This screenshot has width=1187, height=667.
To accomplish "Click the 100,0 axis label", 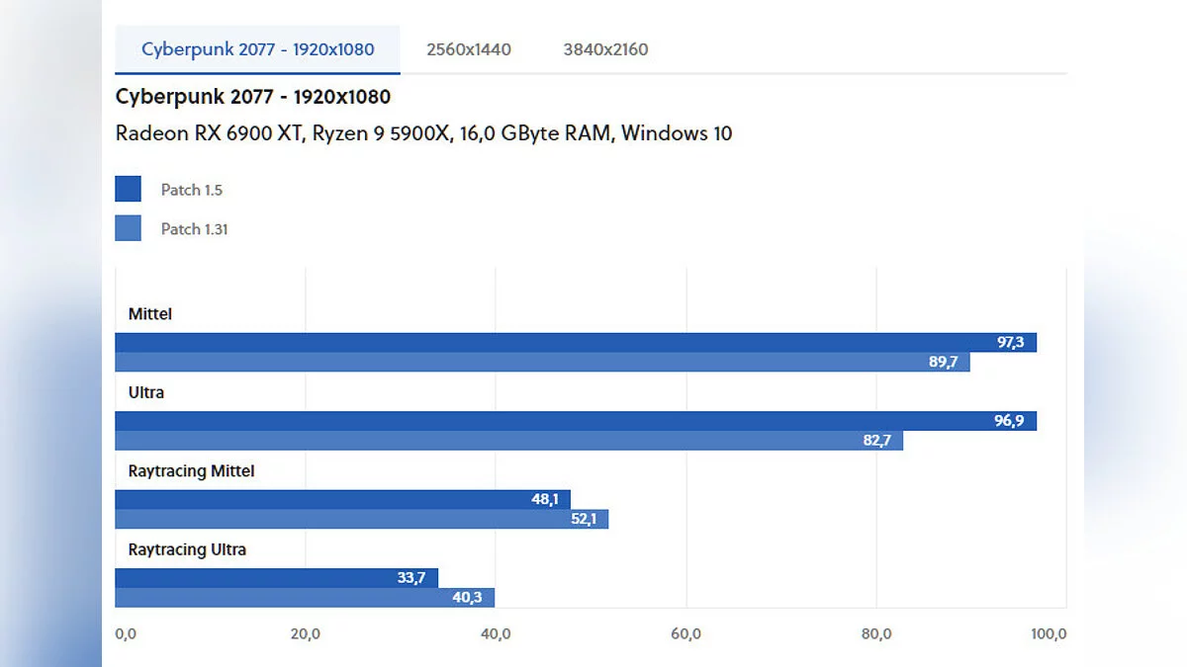I will point(1049,634).
